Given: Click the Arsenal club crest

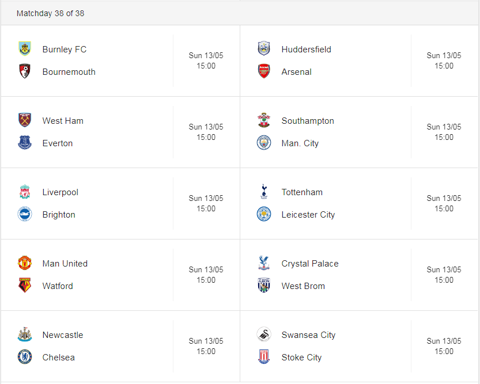Looking at the screenshot, I should coord(264,71).
